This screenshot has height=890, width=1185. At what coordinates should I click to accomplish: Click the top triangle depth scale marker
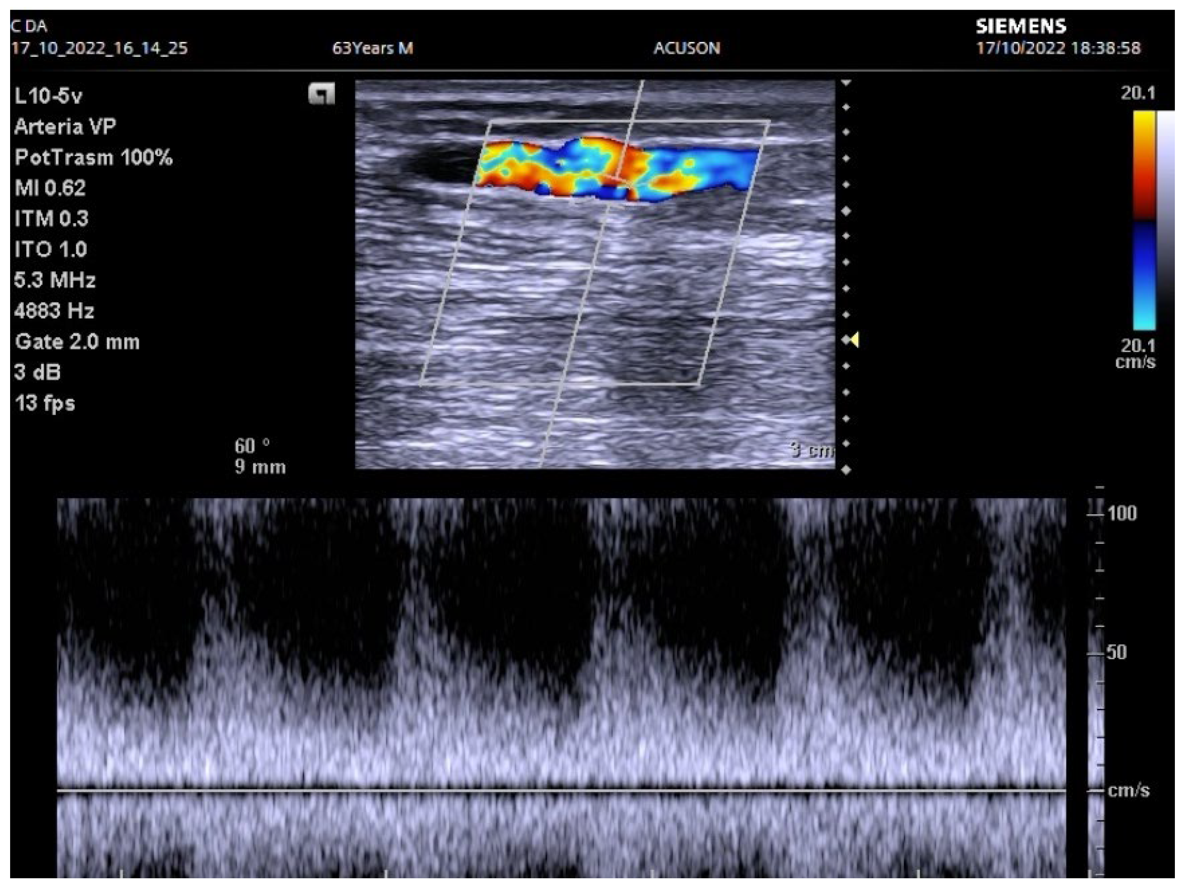[846, 83]
